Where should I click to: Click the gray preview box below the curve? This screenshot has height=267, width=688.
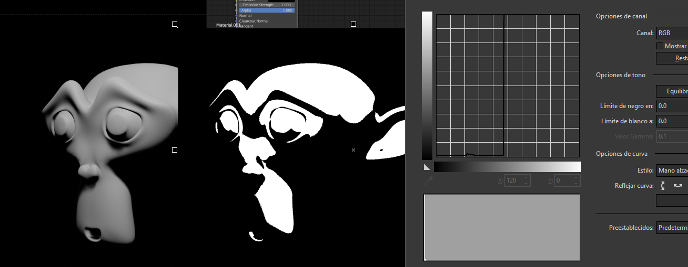502,227
